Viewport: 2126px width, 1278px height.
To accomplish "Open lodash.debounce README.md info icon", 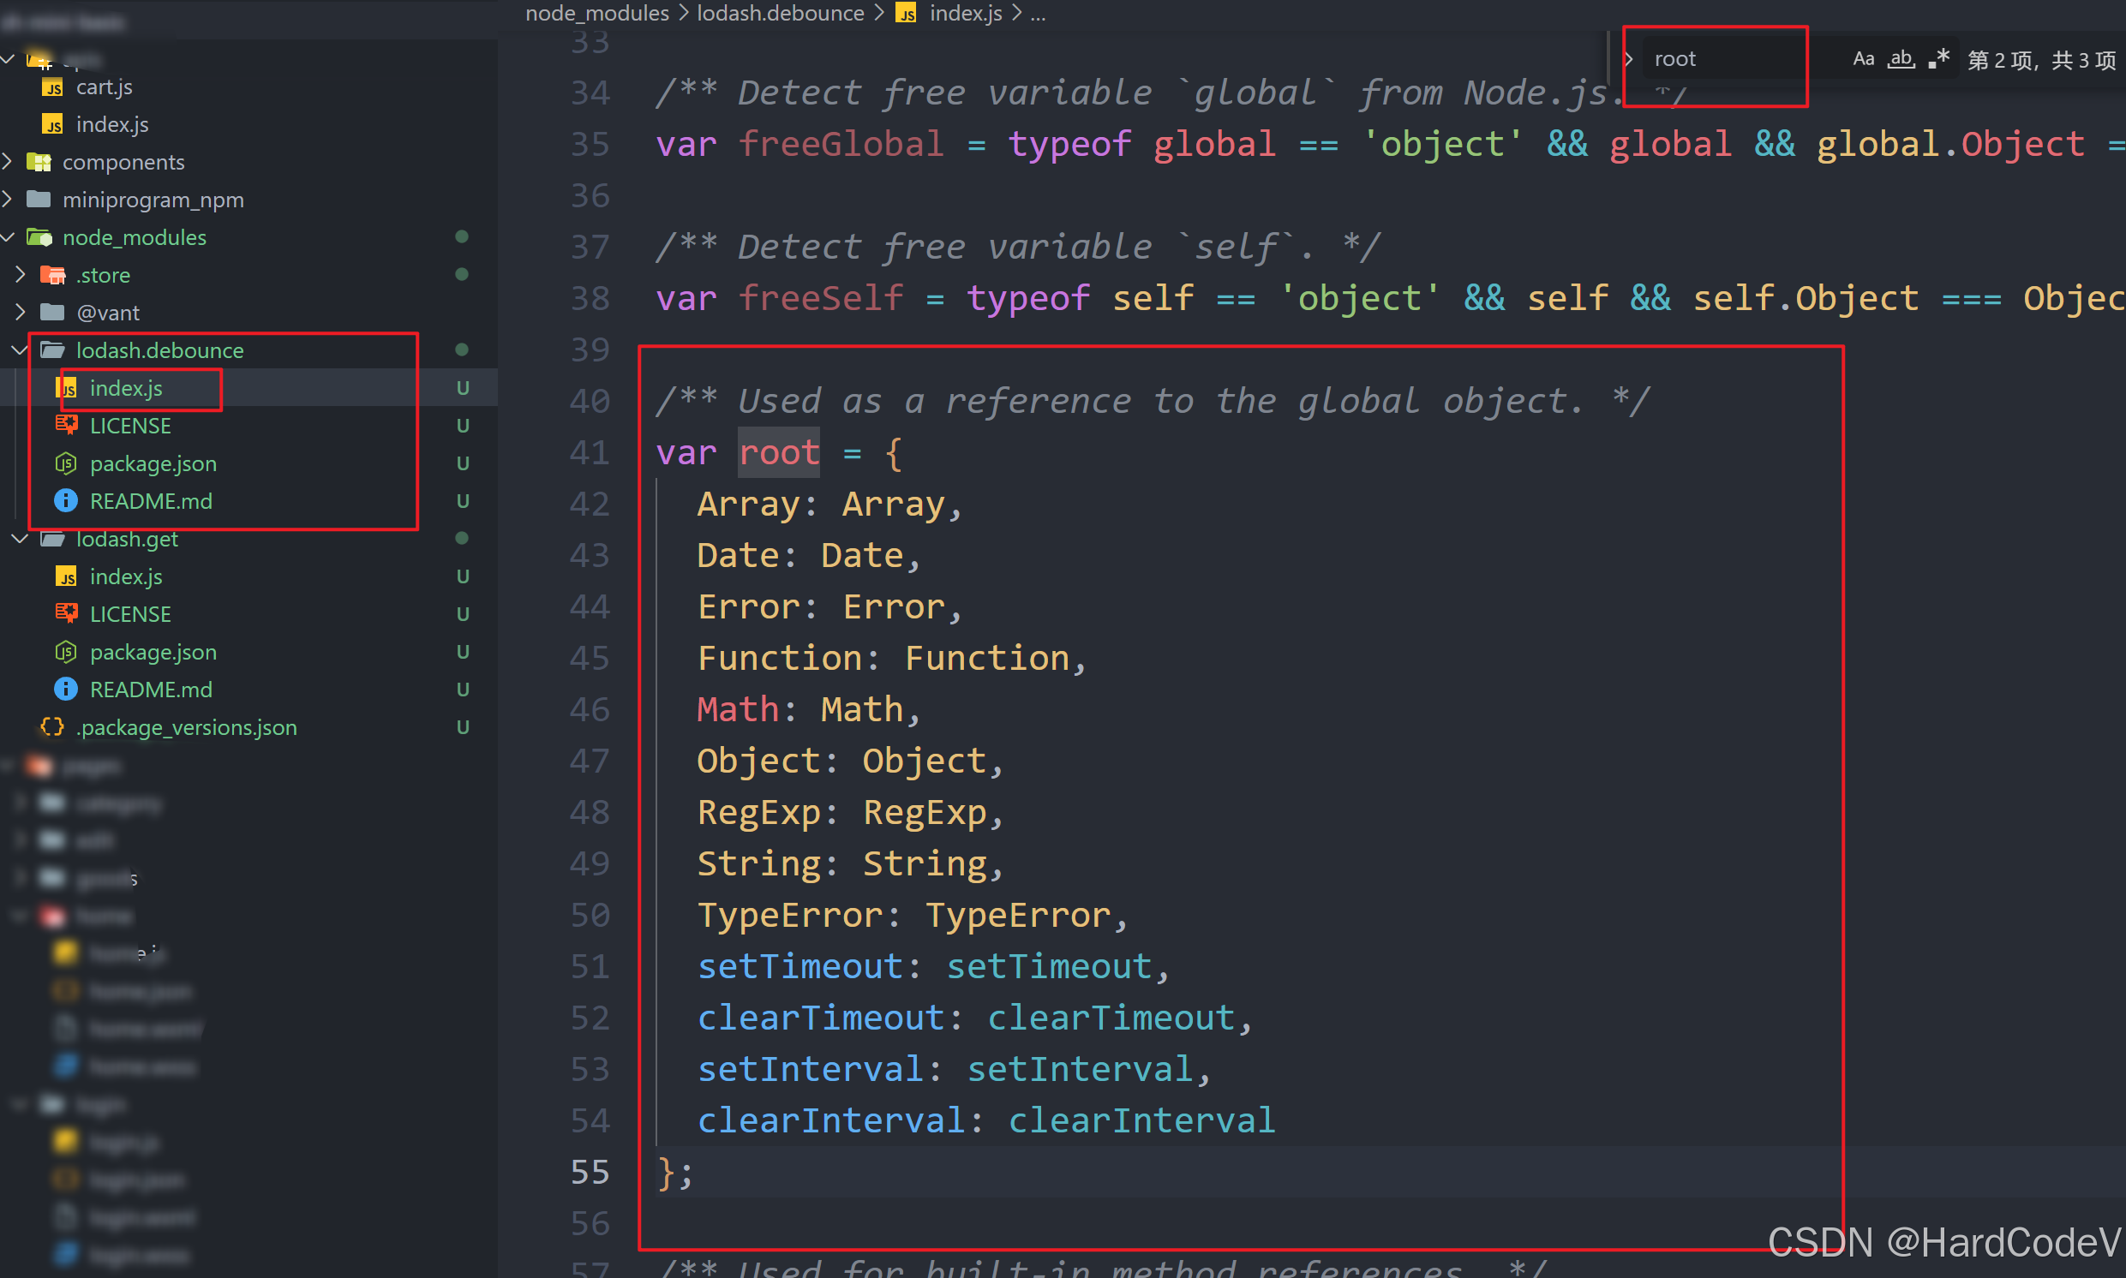I will [x=66, y=501].
